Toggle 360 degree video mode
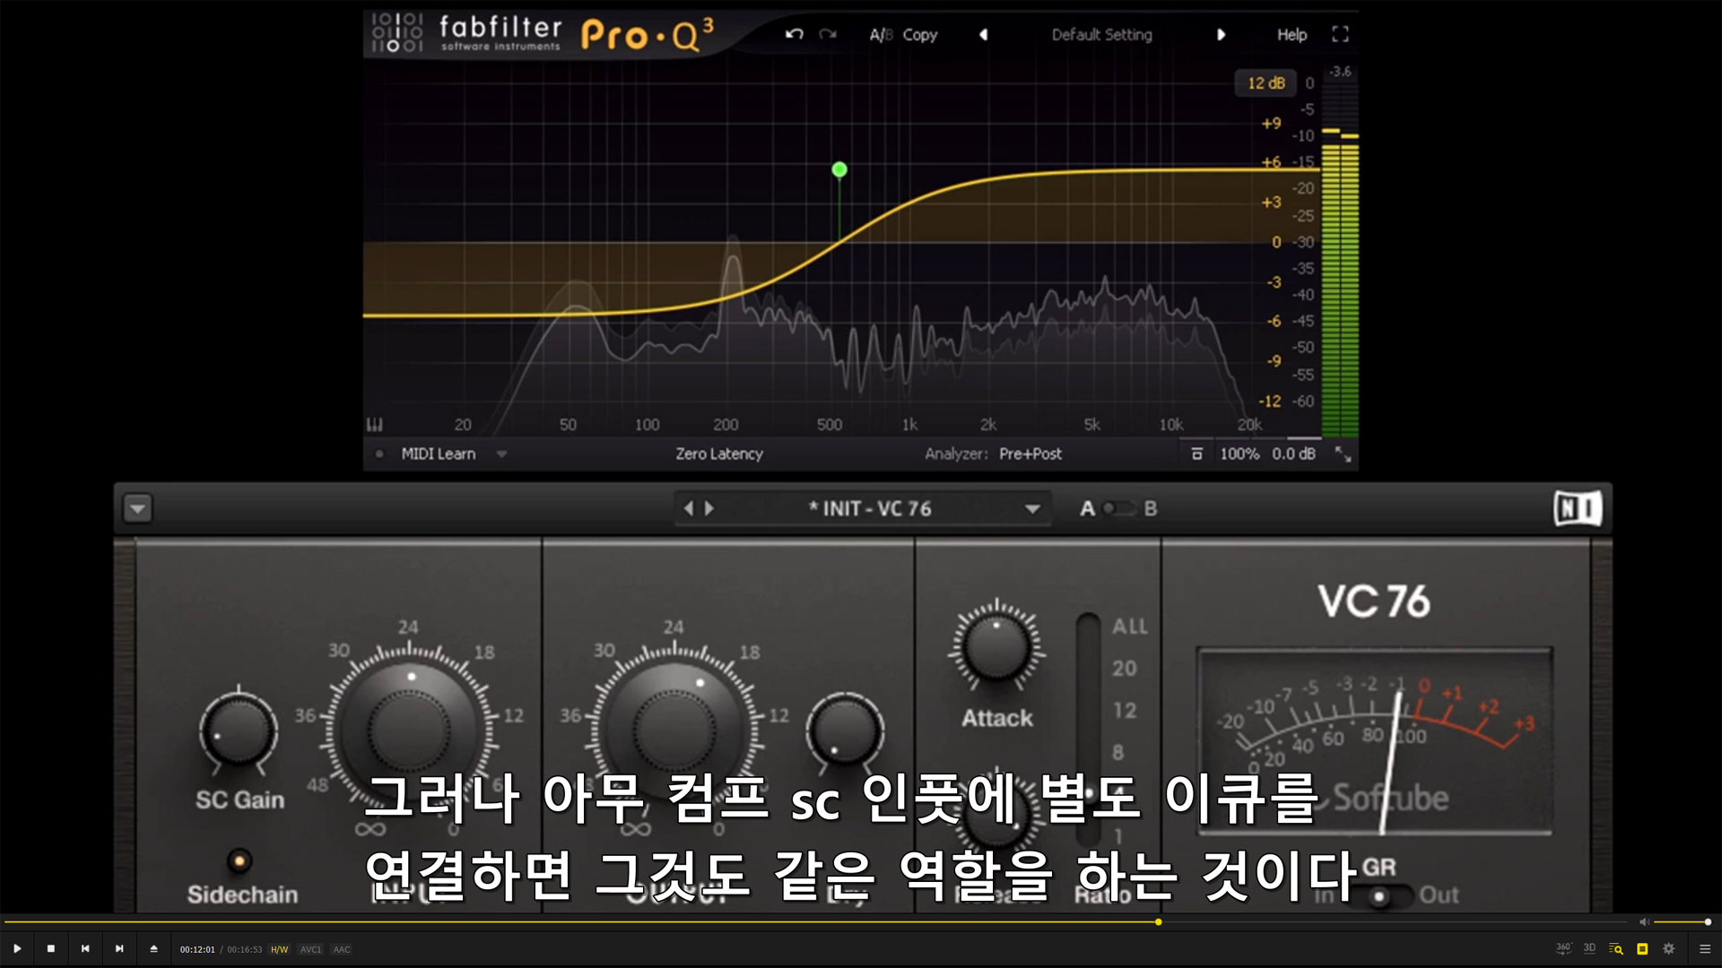Screen dimensions: 1722x968 (1563, 948)
